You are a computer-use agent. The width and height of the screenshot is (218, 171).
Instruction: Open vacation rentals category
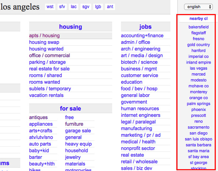point(46,95)
